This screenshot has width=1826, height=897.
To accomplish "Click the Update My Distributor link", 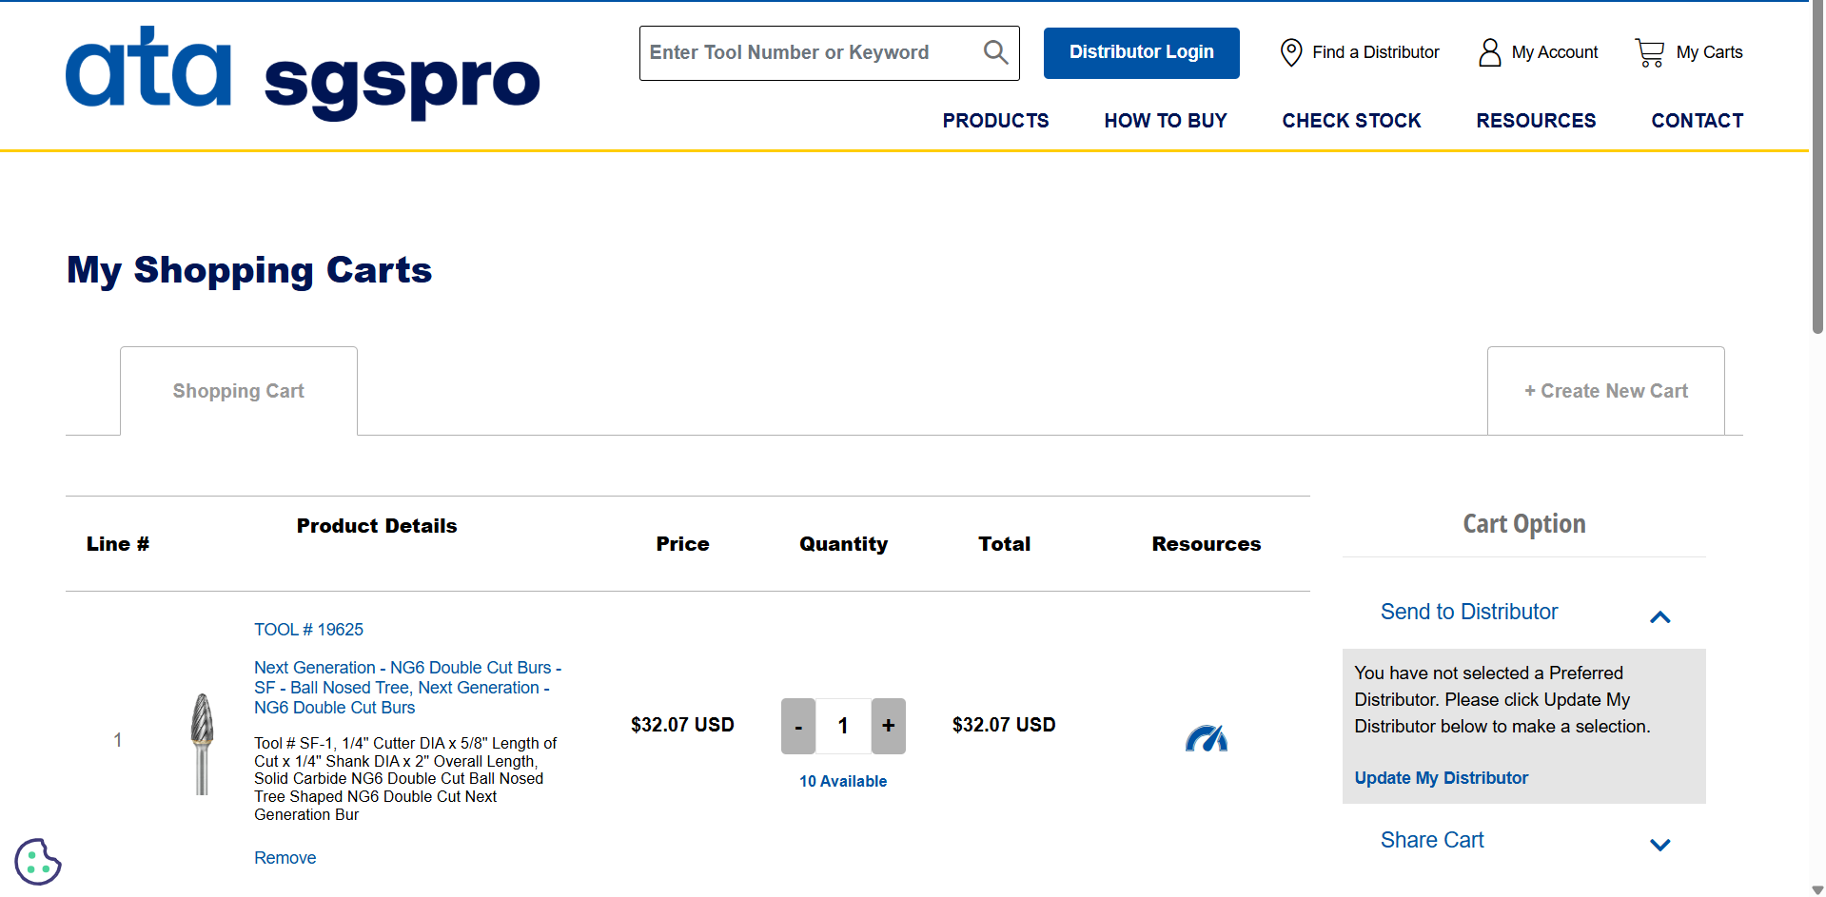I will 1441,778.
